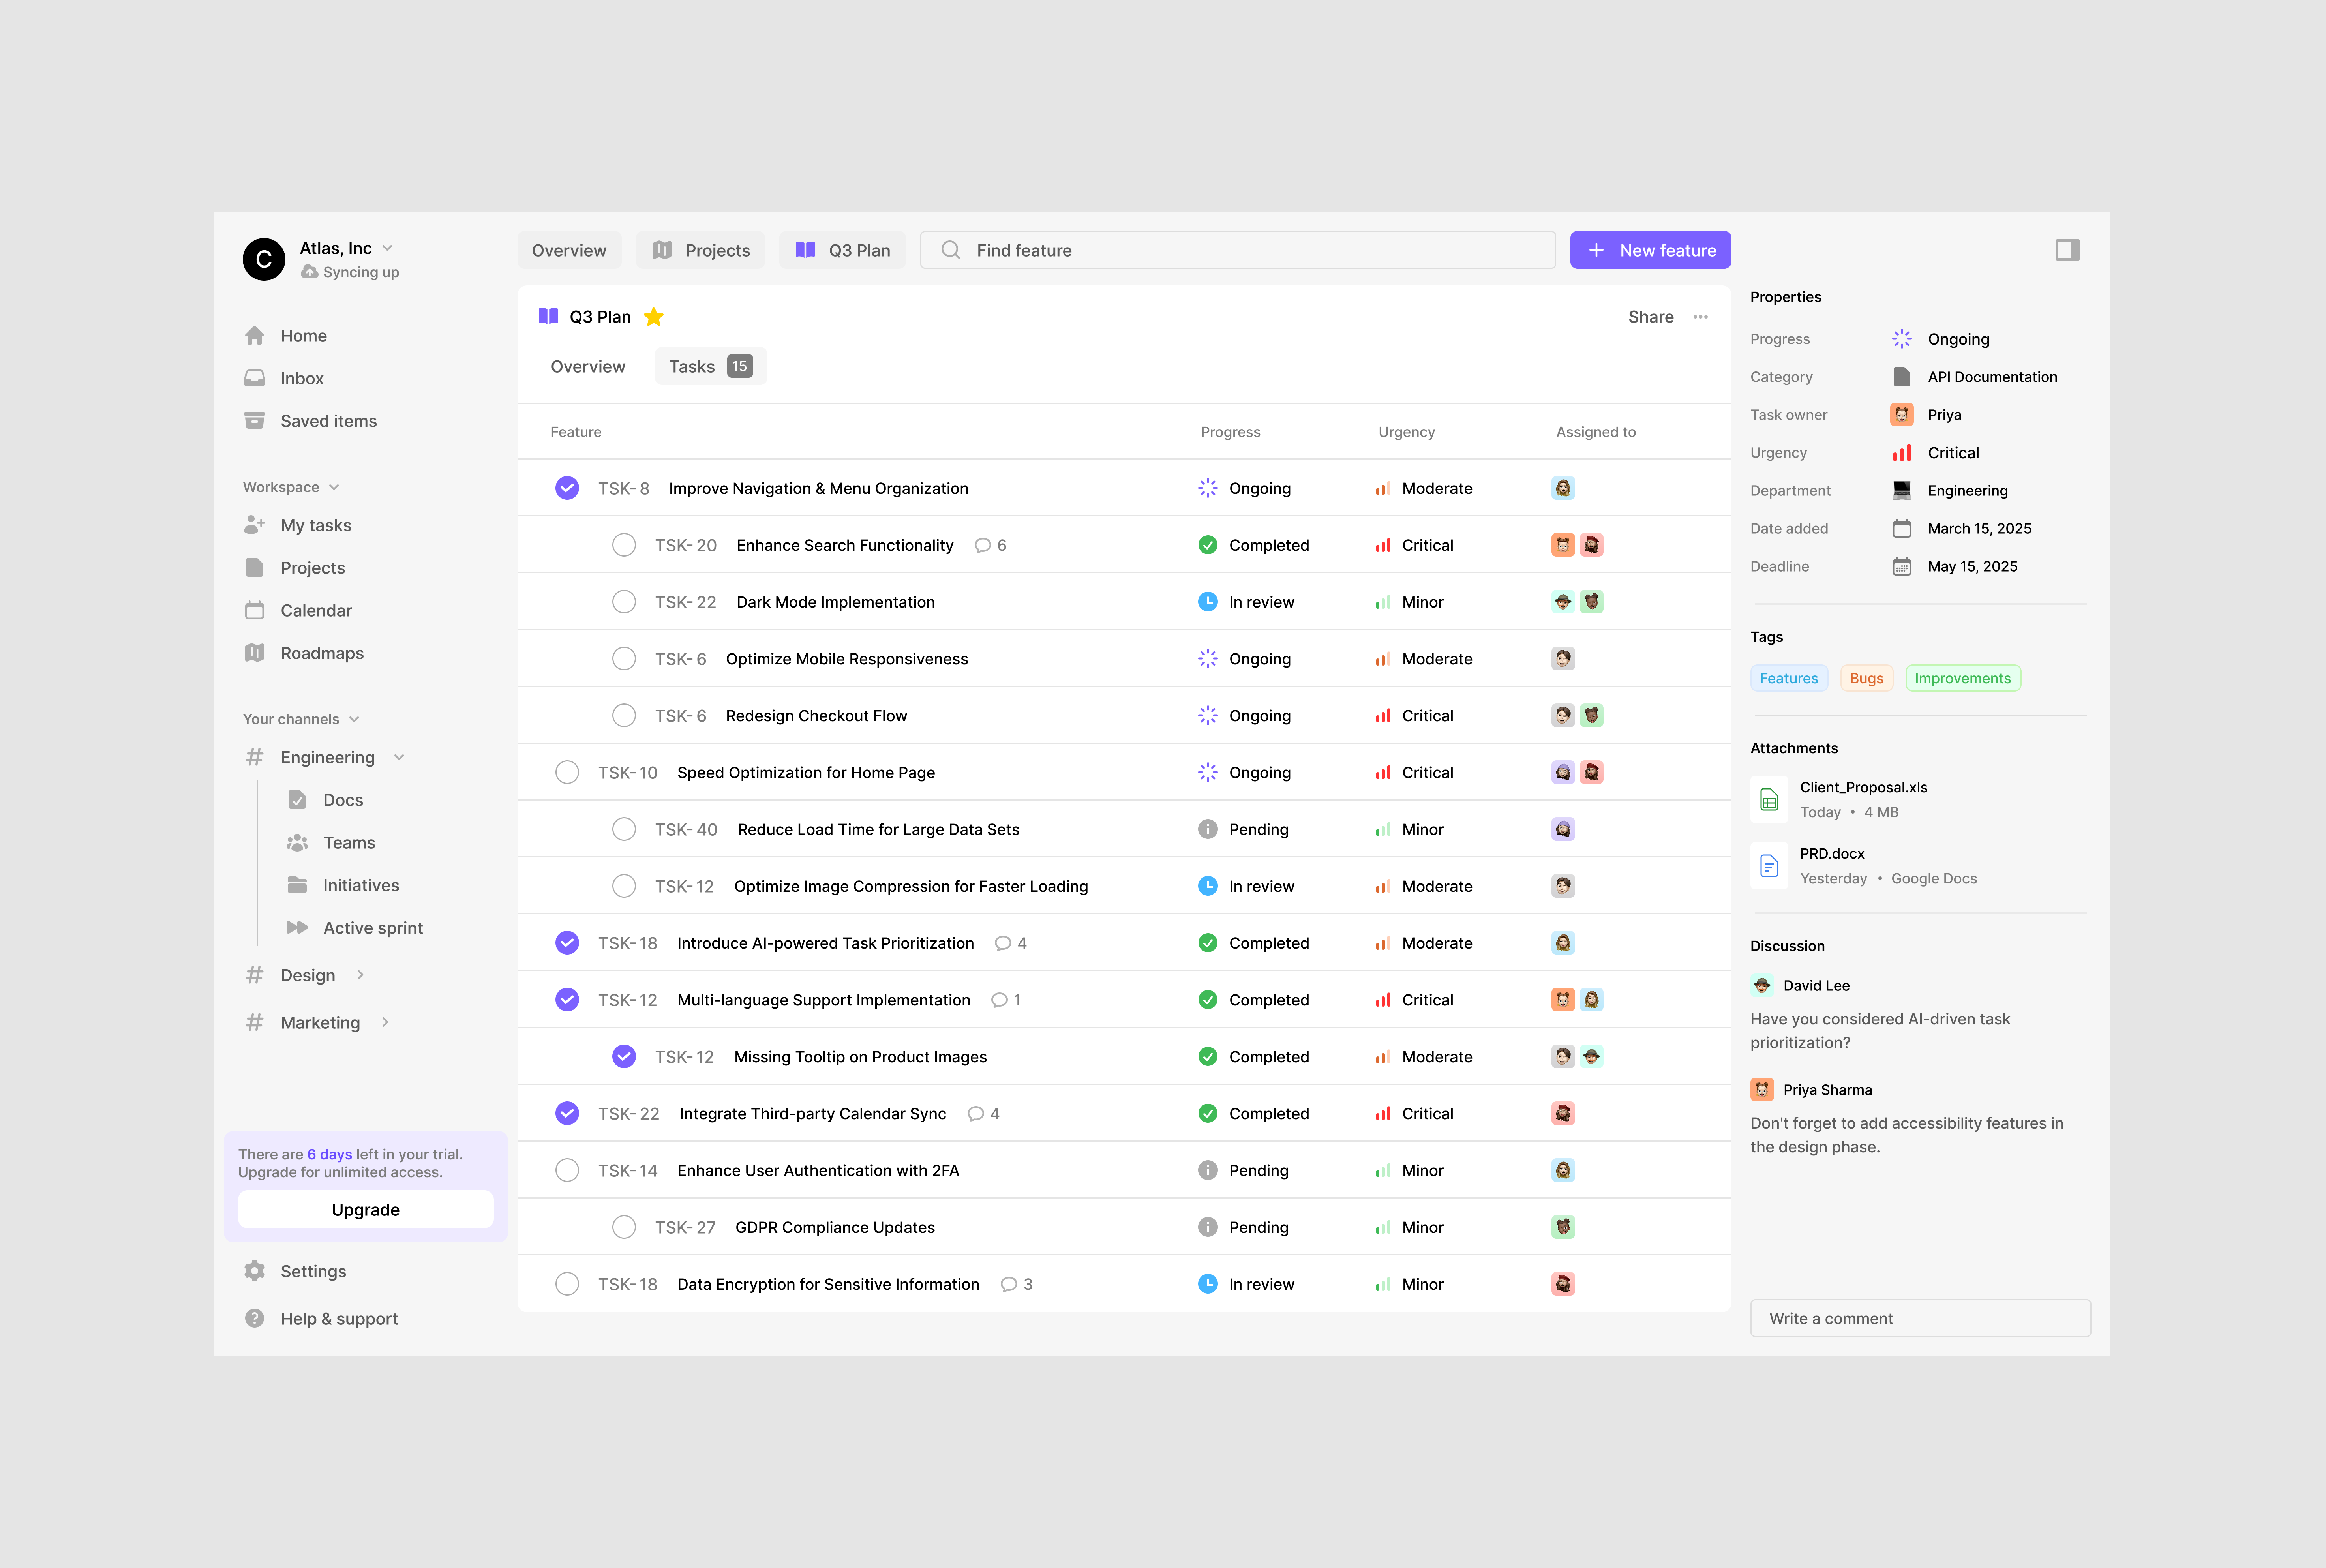Open the Inbox tray icon
Image resolution: width=2326 pixels, height=1568 pixels.
pos(255,378)
